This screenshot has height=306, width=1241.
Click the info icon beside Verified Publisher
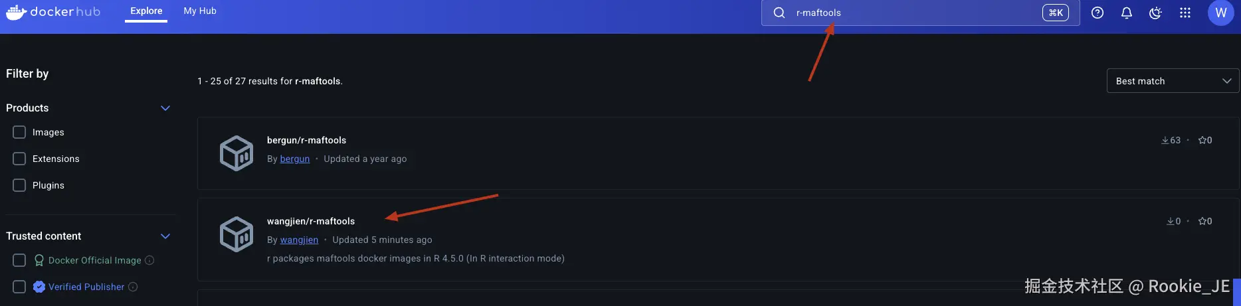pos(133,287)
